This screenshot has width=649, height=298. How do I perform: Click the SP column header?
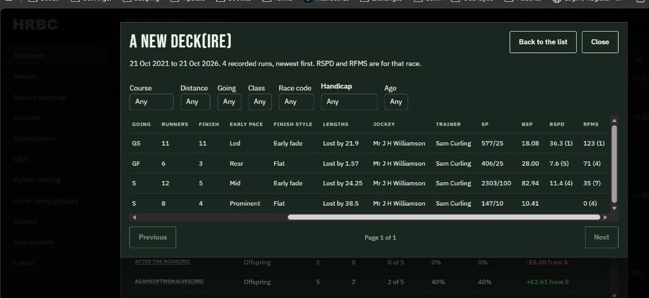click(x=485, y=124)
